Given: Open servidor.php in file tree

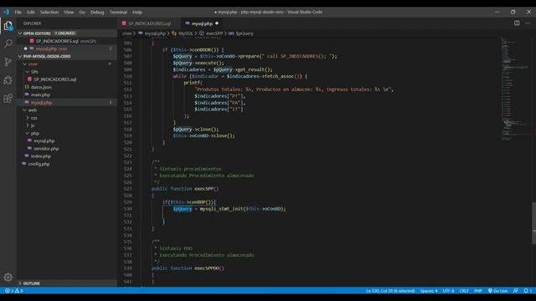Looking at the screenshot, I should pos(46,149).
